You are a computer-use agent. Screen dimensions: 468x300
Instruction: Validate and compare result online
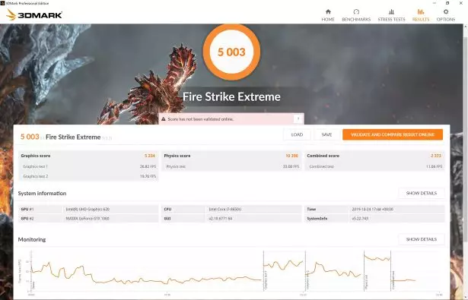point(393,134)
